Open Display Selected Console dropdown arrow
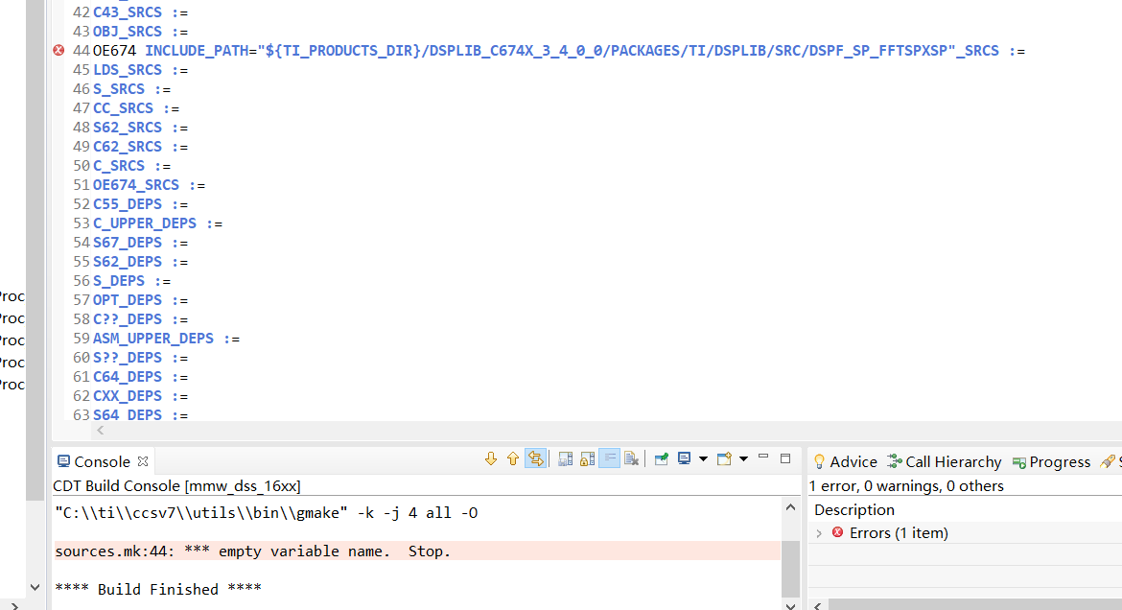The width and height of the screenshot is (1122, 610). pyautogui.click(x=703, y=458)
